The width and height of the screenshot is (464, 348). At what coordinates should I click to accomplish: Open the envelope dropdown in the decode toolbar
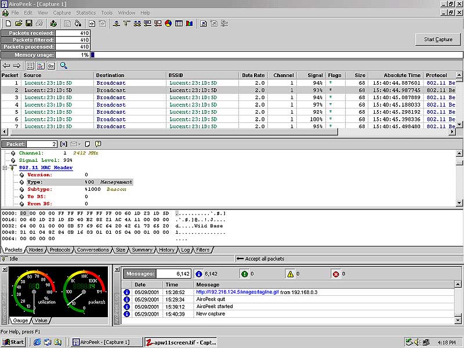(75, 144)
